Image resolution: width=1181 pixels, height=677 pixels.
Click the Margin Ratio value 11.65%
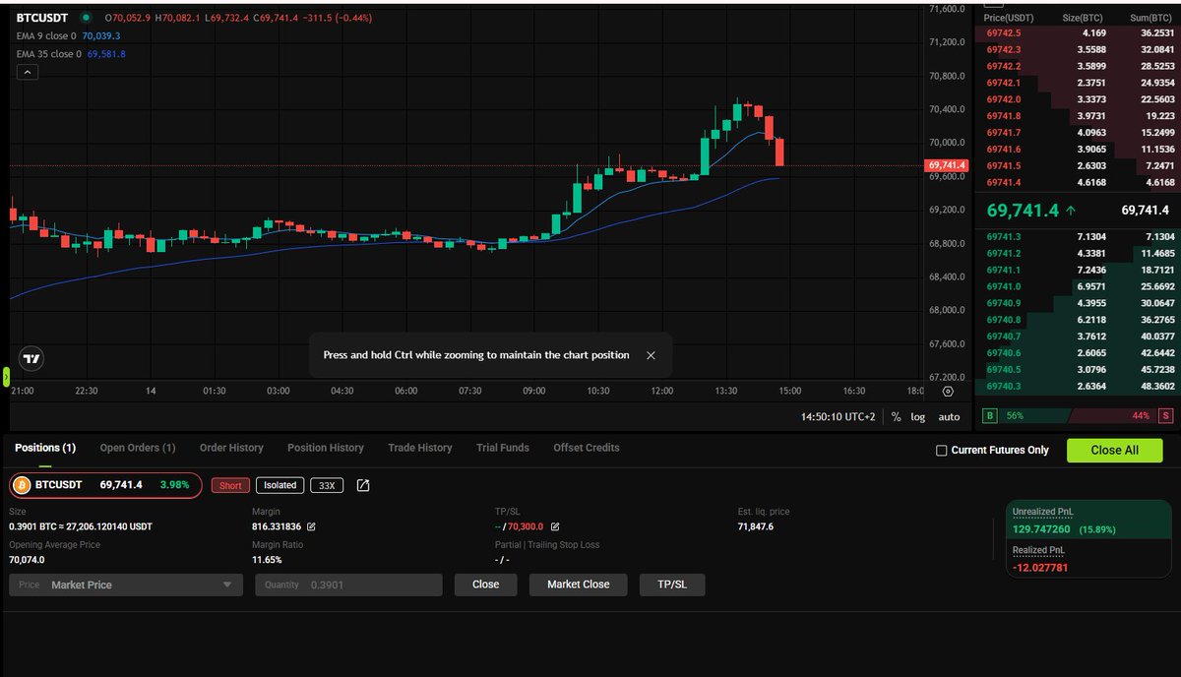(x=267, y=560)
